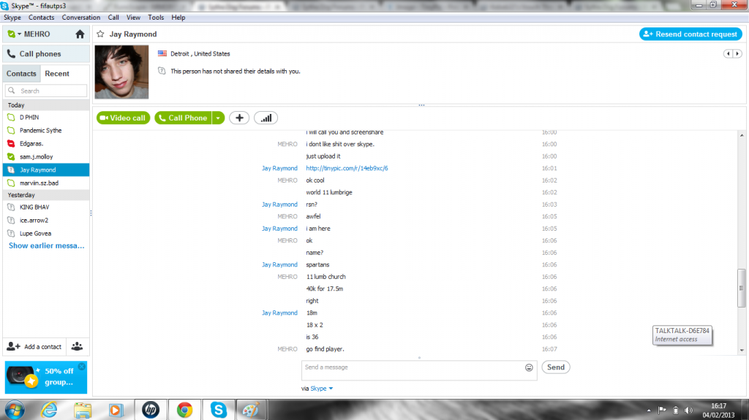
Task: Select contact Pandemic Sythe
Action: pyautogui.click(x=46, y=130)
